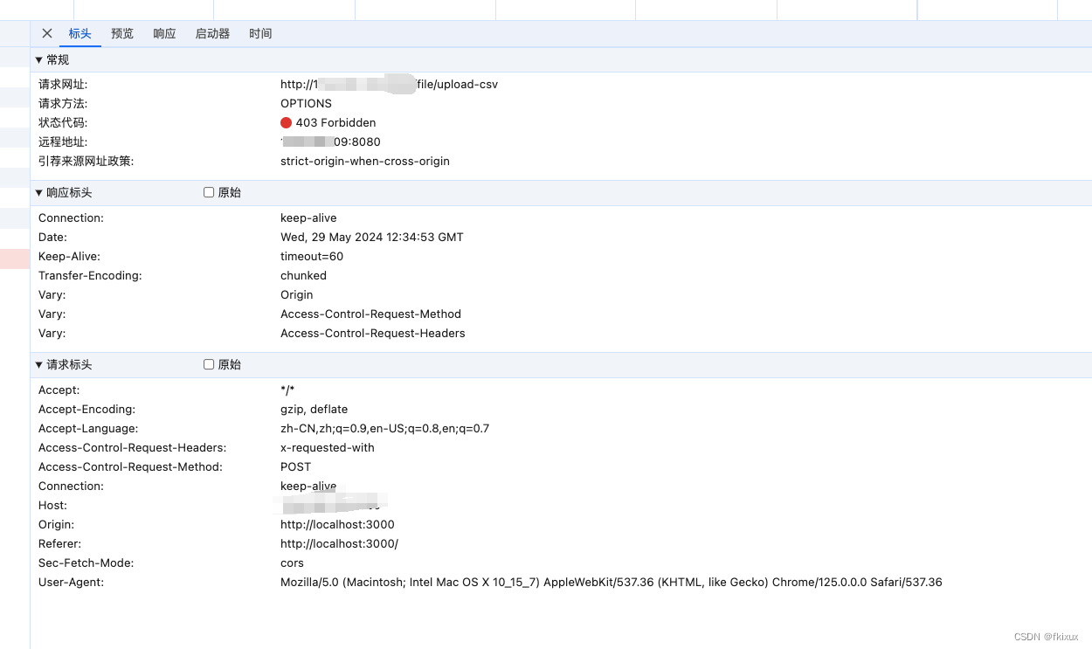Click the red 403 Forbidden status icon

(x=286, y=122)
